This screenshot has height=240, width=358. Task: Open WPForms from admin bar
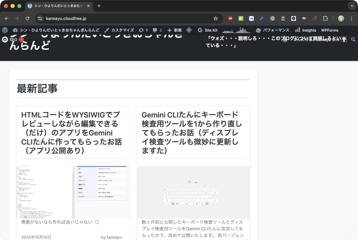pyautogui.click(x=330, y=30)
